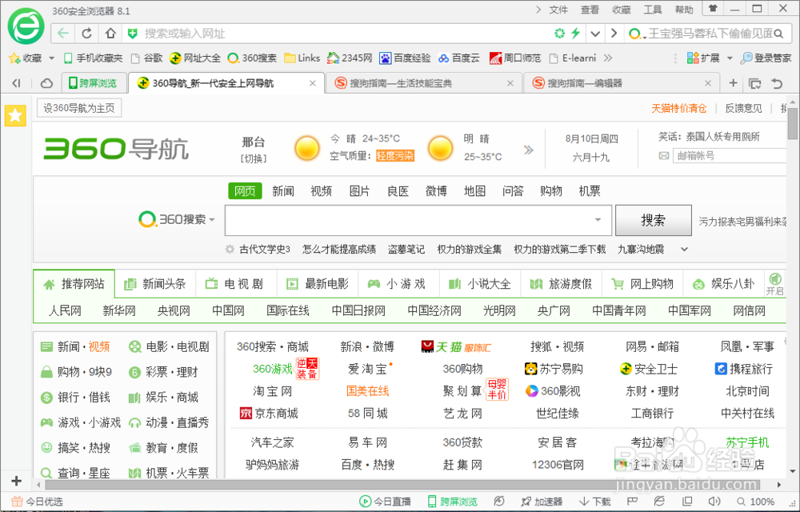Open 今日优选 in the status bar
Screen dimensions: 800x512
pyautogui.click(x=38, y=502)
